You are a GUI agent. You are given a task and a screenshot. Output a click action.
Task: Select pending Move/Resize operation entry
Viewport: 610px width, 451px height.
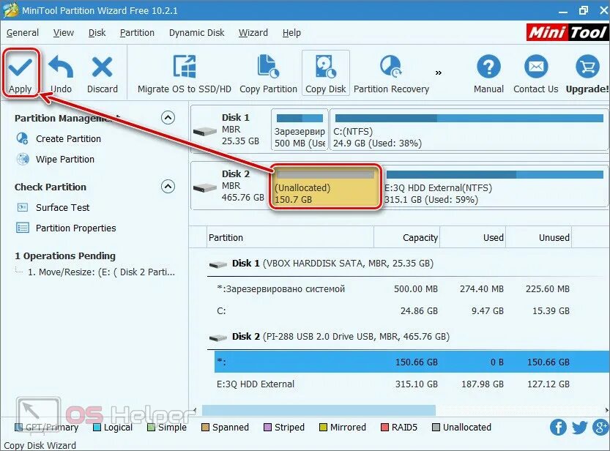point(101,272)
